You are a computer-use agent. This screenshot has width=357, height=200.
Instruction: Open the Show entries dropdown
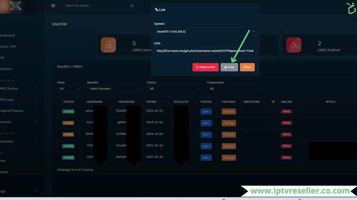(x=69, y=89)
